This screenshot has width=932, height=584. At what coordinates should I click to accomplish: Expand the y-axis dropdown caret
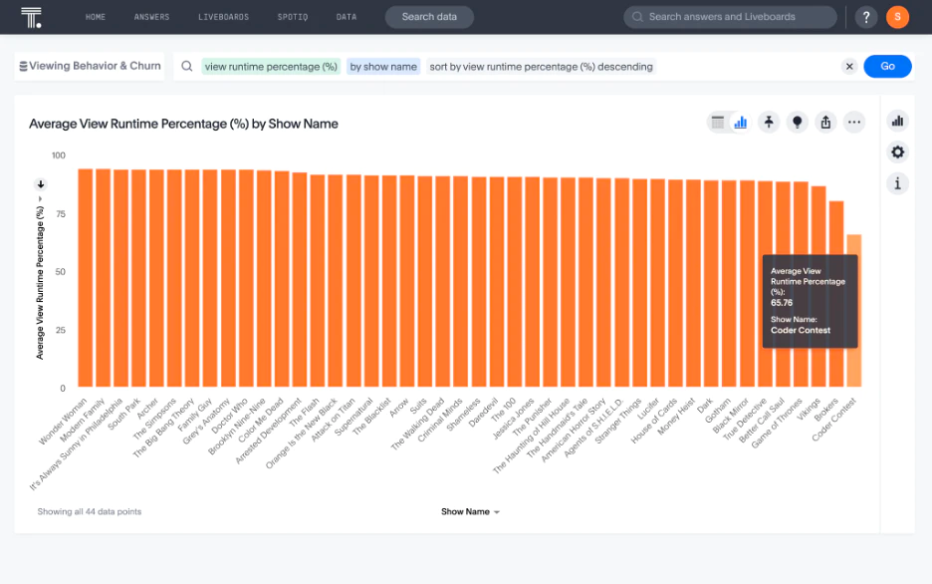tap(41, 198)
